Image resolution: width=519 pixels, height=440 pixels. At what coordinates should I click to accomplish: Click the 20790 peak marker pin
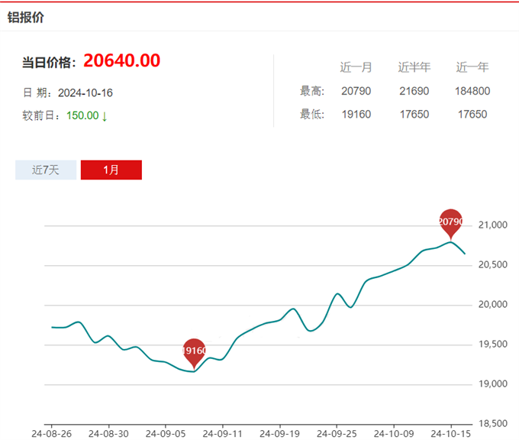451,222
